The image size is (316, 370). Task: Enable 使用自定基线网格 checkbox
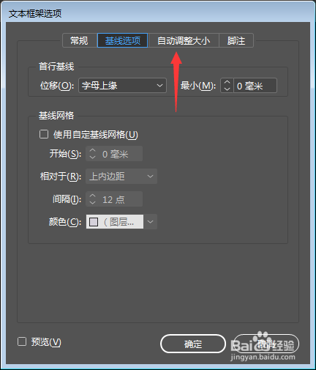coord(44,134)
